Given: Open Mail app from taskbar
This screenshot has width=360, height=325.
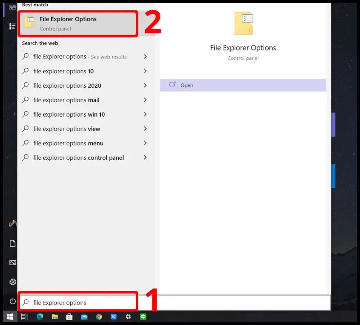Looking at the screenshot, I should [84, 317].
